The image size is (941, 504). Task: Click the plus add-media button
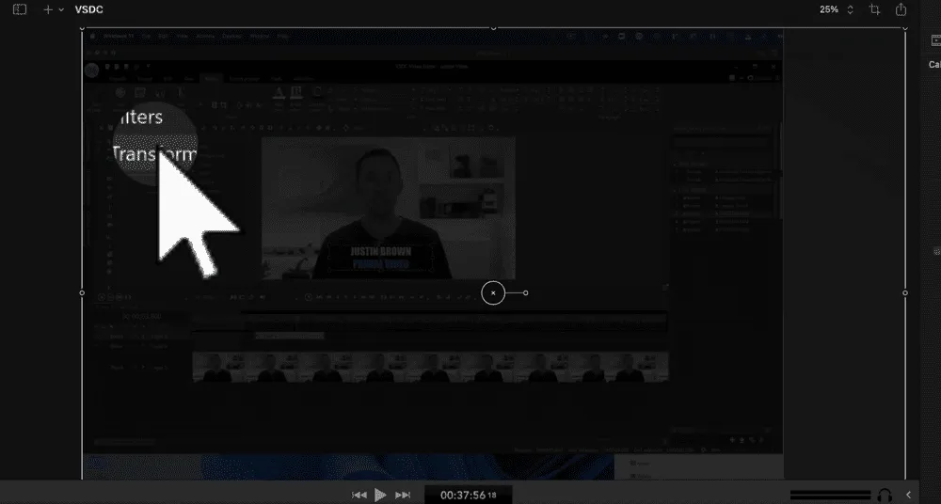pyautogui.click(x=48, y=9)
